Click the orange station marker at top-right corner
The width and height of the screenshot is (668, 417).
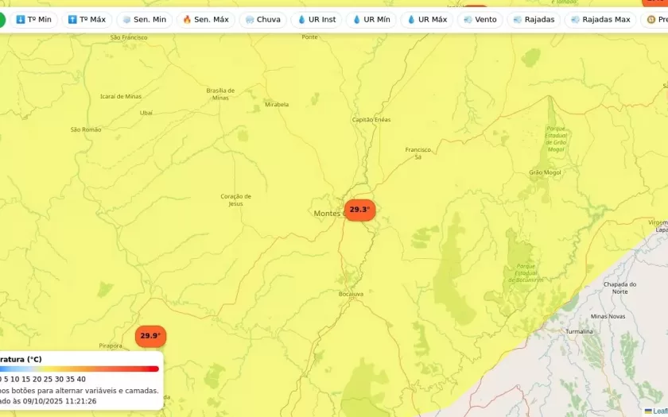(652, 2)
